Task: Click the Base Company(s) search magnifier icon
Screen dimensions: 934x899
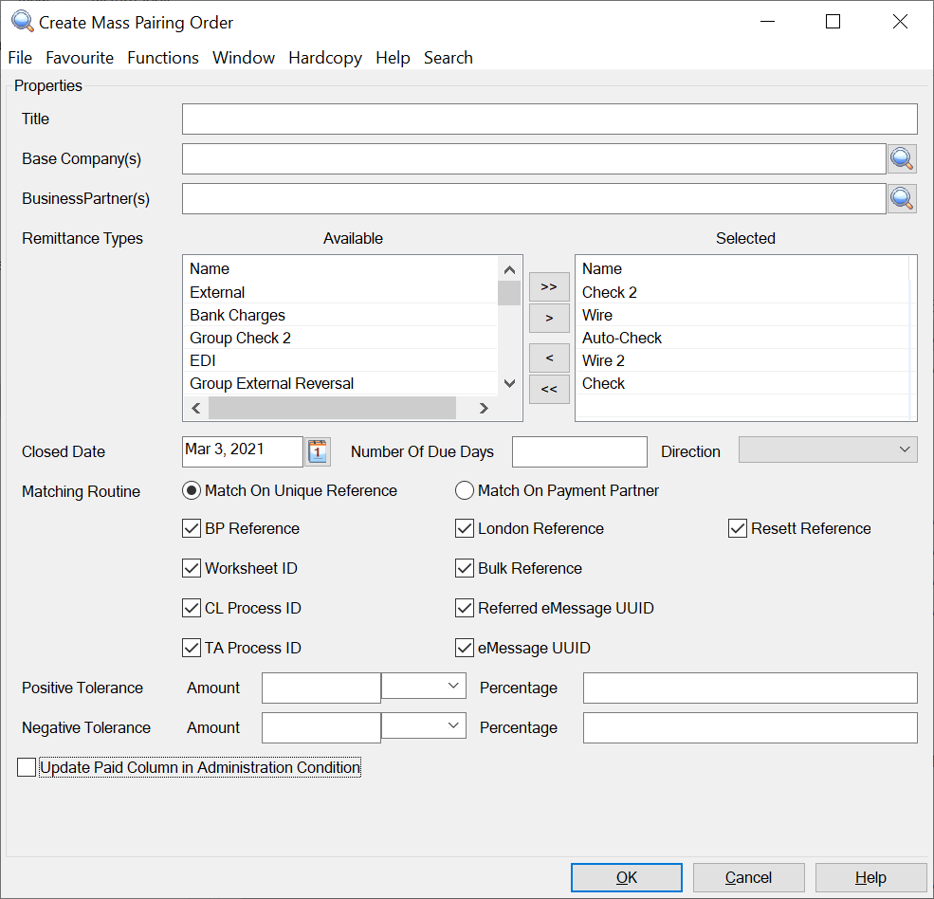Action: (902, 159)
